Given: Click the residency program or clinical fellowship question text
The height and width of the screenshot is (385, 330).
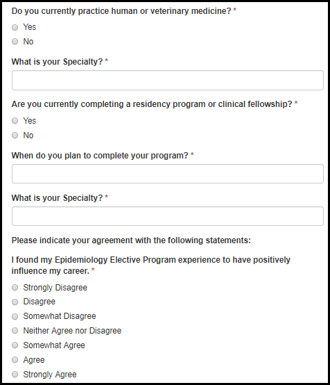Looking at the screenshot, I should click(x=152, y=104).
